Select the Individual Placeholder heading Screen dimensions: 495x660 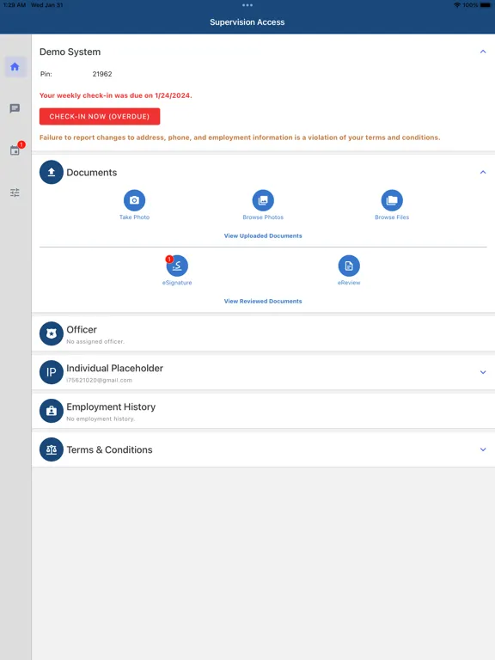pyautogui.click(x=115, y=369)
